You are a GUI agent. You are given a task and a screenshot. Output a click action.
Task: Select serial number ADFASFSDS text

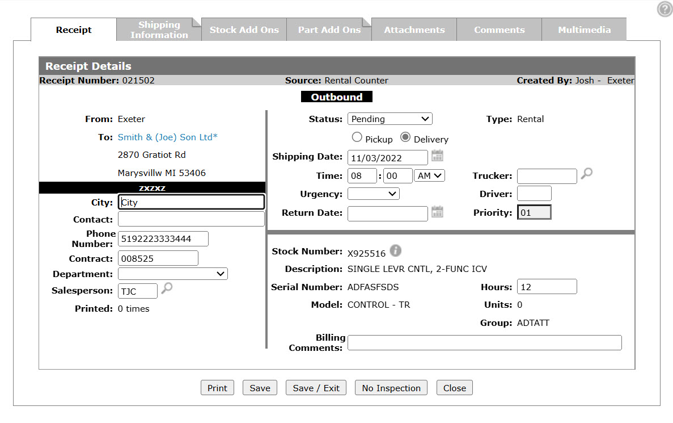(x=373, y=287)
